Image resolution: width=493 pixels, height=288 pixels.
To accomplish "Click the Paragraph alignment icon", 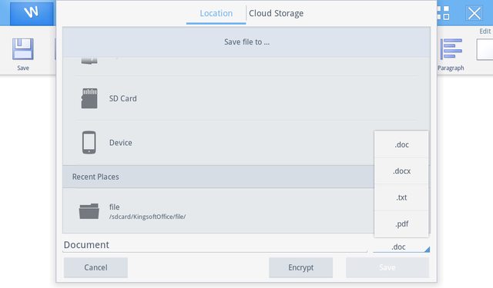I will [451, 49].
